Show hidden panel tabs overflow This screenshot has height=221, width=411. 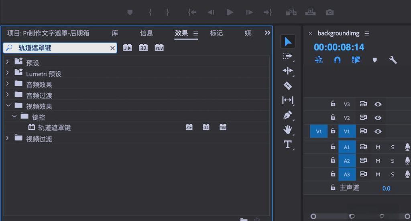[x=267, y=33]
